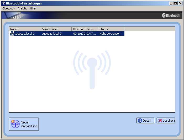Maximize the Bluetooth-Einstellungen window
This screenshot has width=184, height=140.
pos(176,3)
